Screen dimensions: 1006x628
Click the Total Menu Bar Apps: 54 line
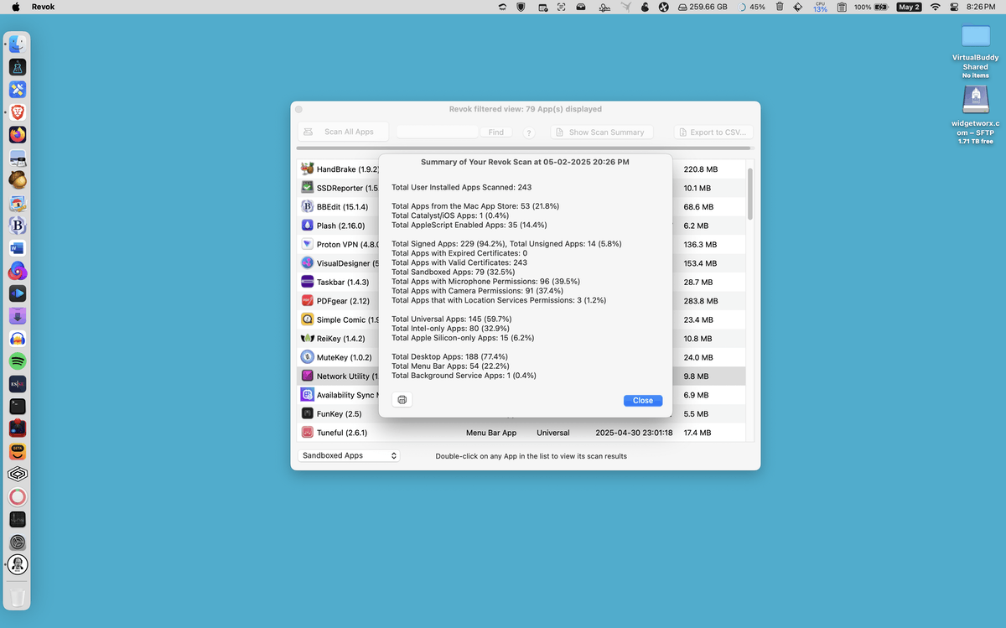click(x=452, y=366)
